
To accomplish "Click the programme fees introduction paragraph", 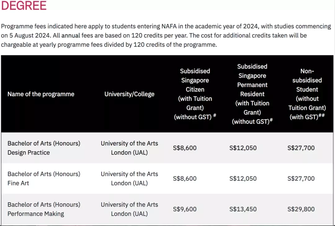I will pyautogui.click(x=166, y=35).
